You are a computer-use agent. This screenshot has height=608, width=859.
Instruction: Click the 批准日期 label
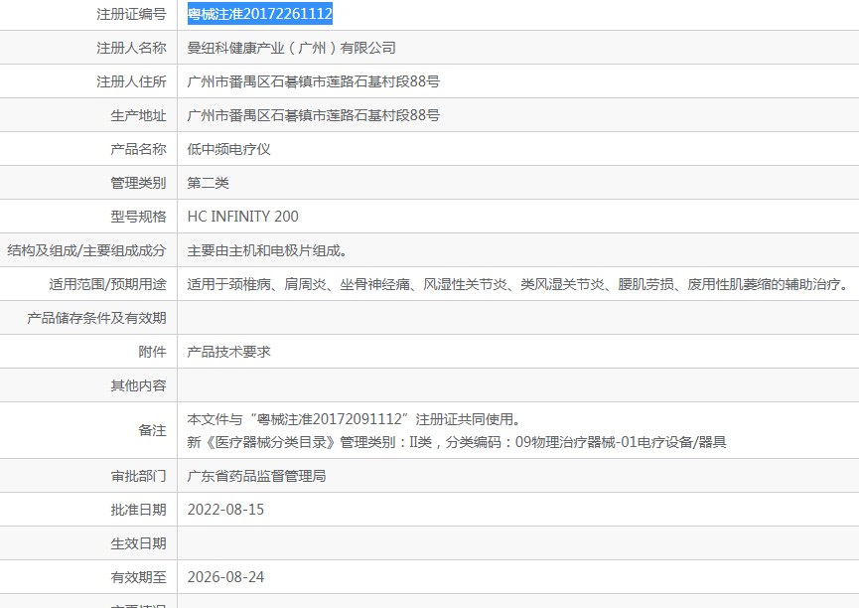pos(139,510)
